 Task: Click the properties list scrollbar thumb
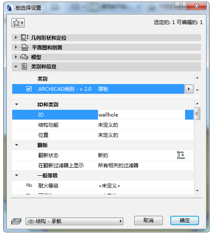(197, 114)
